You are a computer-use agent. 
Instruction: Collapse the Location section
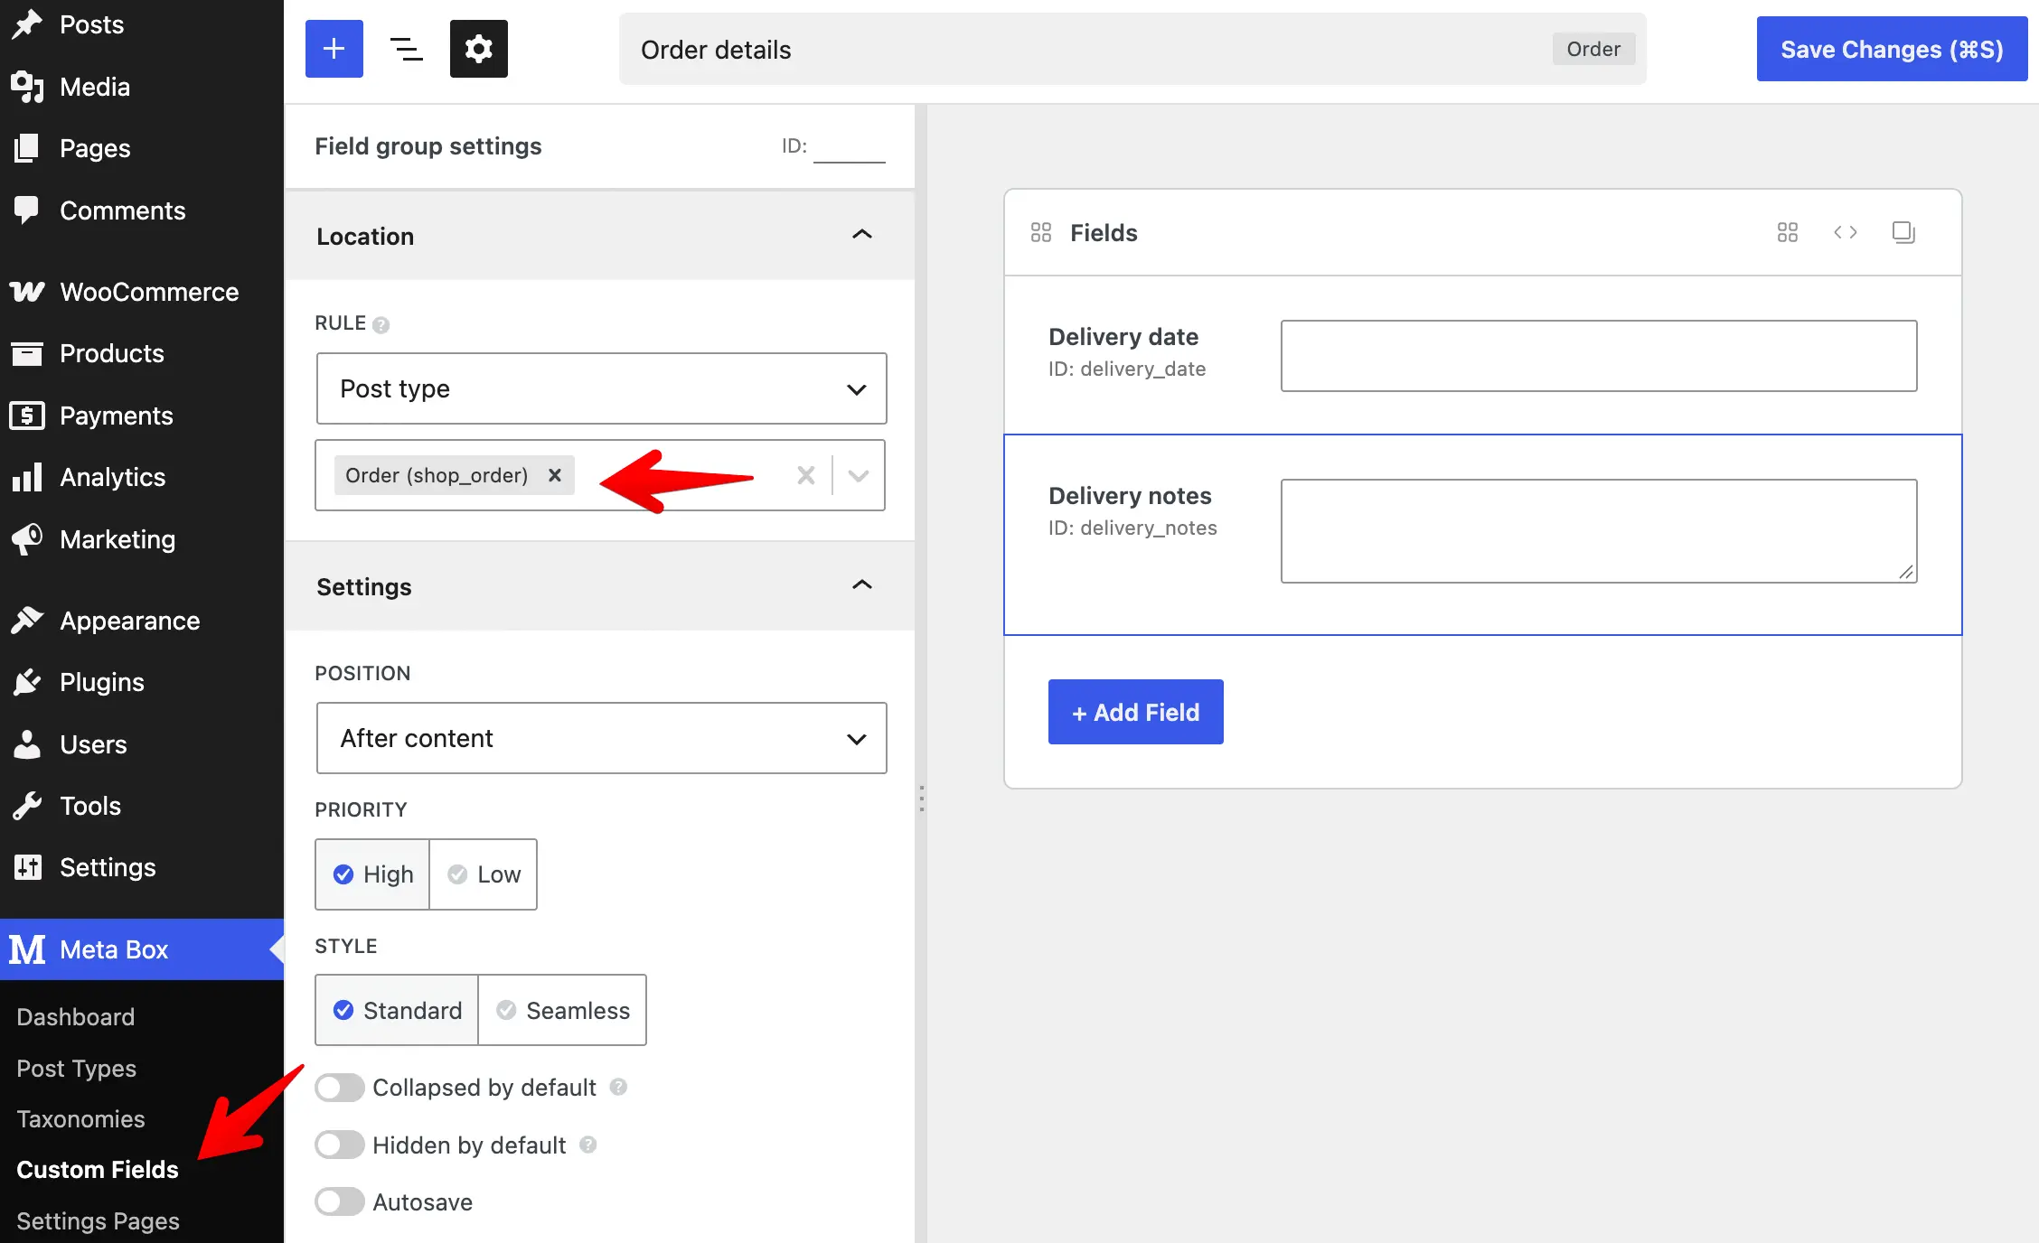(x=862, y=235)
